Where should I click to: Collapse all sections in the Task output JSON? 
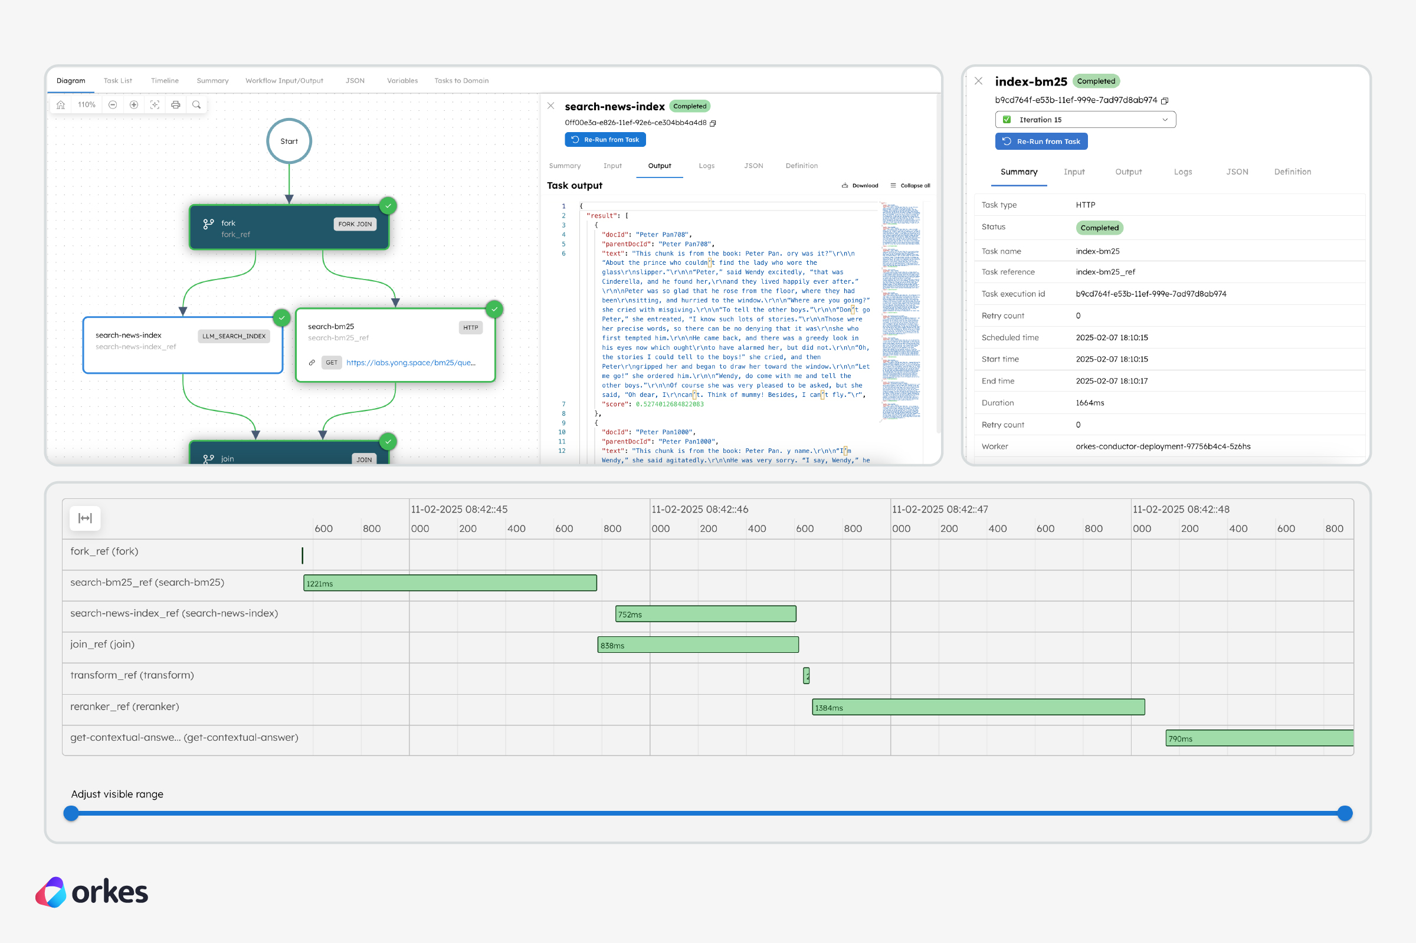pos(910,185)
